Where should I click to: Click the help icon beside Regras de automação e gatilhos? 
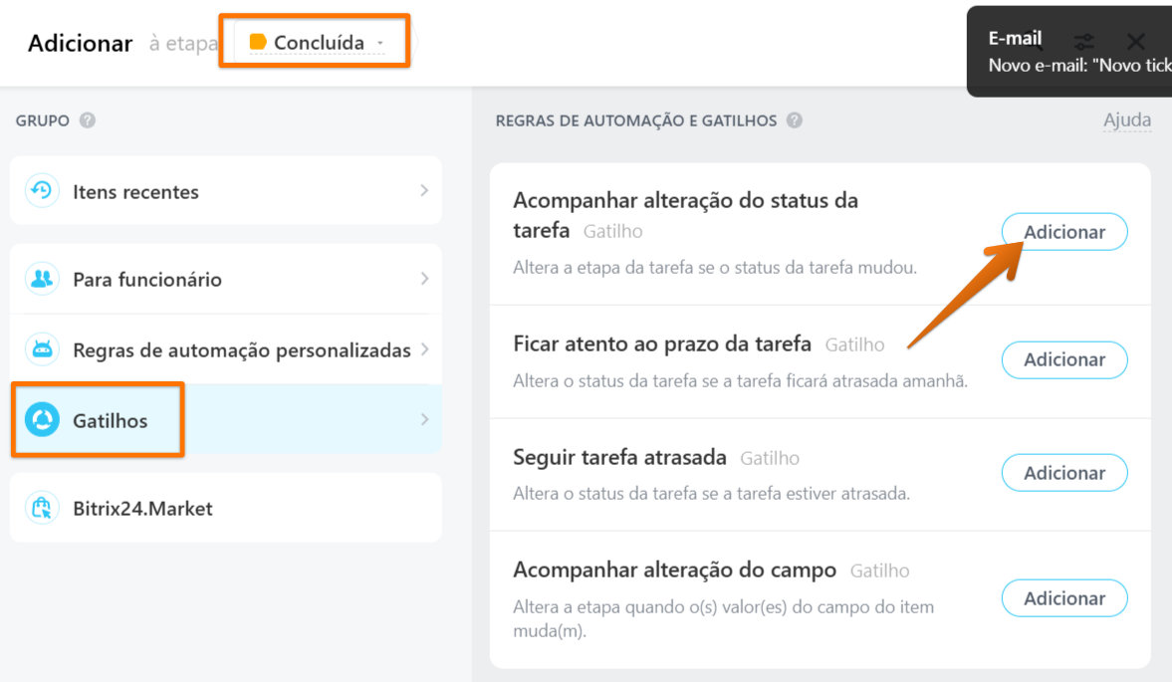[794, 120]
